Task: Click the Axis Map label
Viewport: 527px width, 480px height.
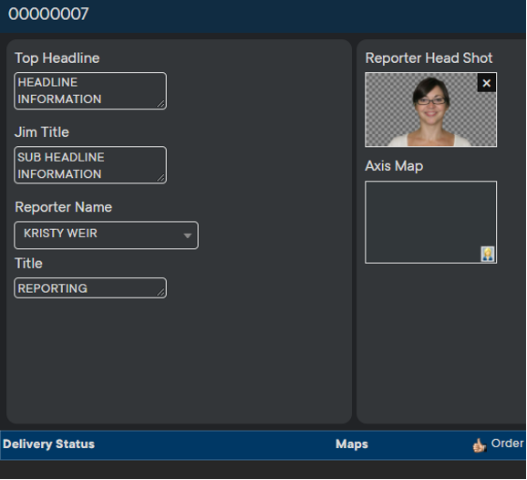Action: [x=394, y=166]
